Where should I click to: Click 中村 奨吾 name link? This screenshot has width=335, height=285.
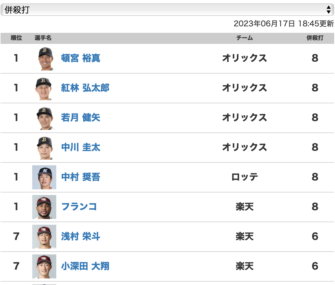pyautogui.click(x=81, y=177)
